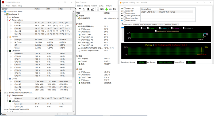
Task: Click the 电压 voltage section icon
Action: 77,56
